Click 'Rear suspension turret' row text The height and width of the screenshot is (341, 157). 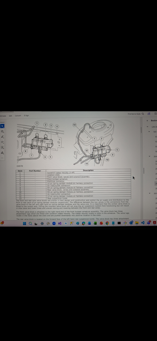coord(57,198)
